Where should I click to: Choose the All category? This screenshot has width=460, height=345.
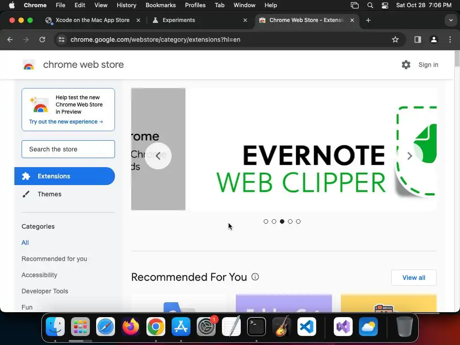[x=25, y=243]
